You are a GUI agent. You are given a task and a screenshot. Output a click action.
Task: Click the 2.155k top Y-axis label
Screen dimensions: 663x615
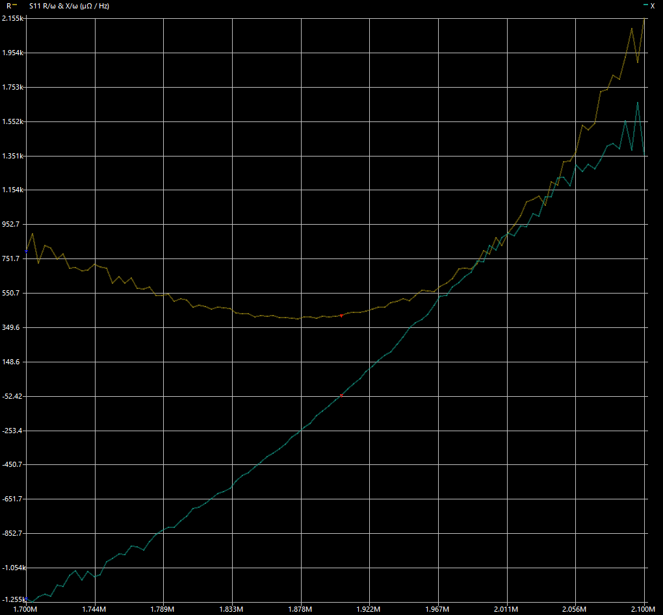click(13, 19)
